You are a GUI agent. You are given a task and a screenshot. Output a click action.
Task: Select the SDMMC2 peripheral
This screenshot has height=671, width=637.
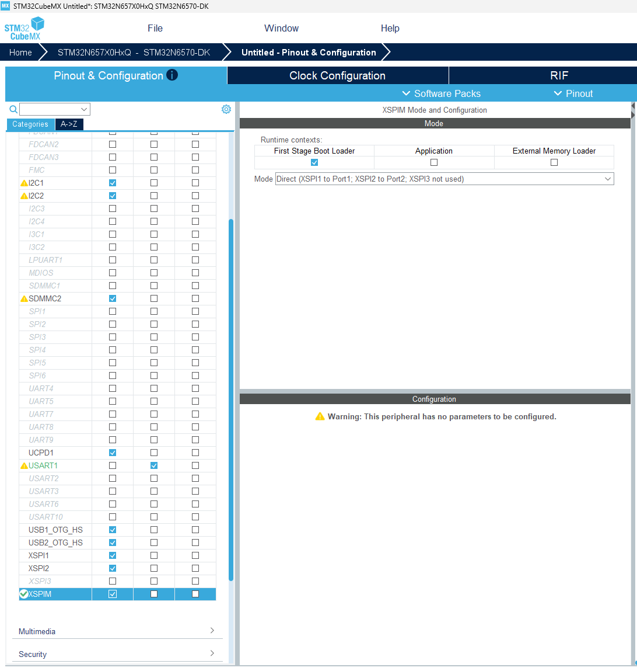[x=44, y=298]
